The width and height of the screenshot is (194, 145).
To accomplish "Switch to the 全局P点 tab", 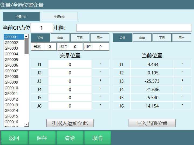I will [x=21, y=17].
